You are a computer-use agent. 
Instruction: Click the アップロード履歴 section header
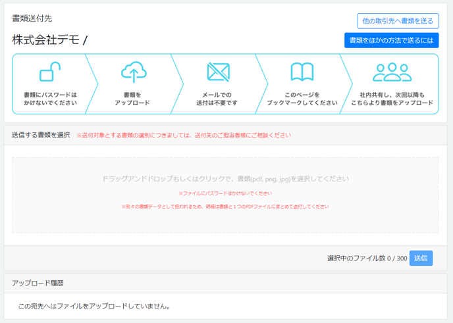(38, 283)
